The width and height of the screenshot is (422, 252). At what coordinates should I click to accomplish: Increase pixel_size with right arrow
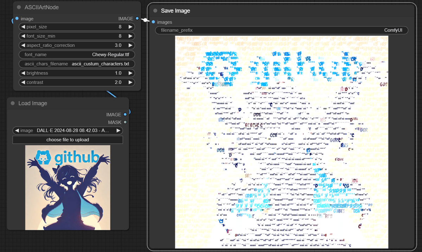(130, 27)
